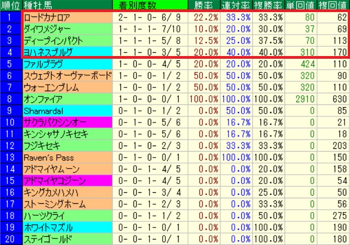Select the sire ストーミングホーム

(x=68, y=204)
